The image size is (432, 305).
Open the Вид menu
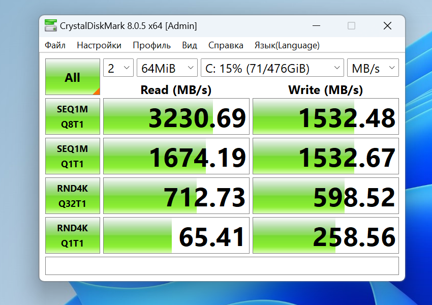(x=190, y=45)
